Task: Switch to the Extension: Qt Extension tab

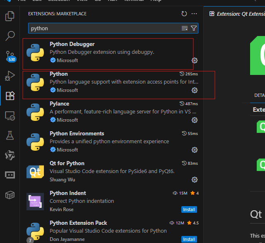Action: (x=237, y=14)
